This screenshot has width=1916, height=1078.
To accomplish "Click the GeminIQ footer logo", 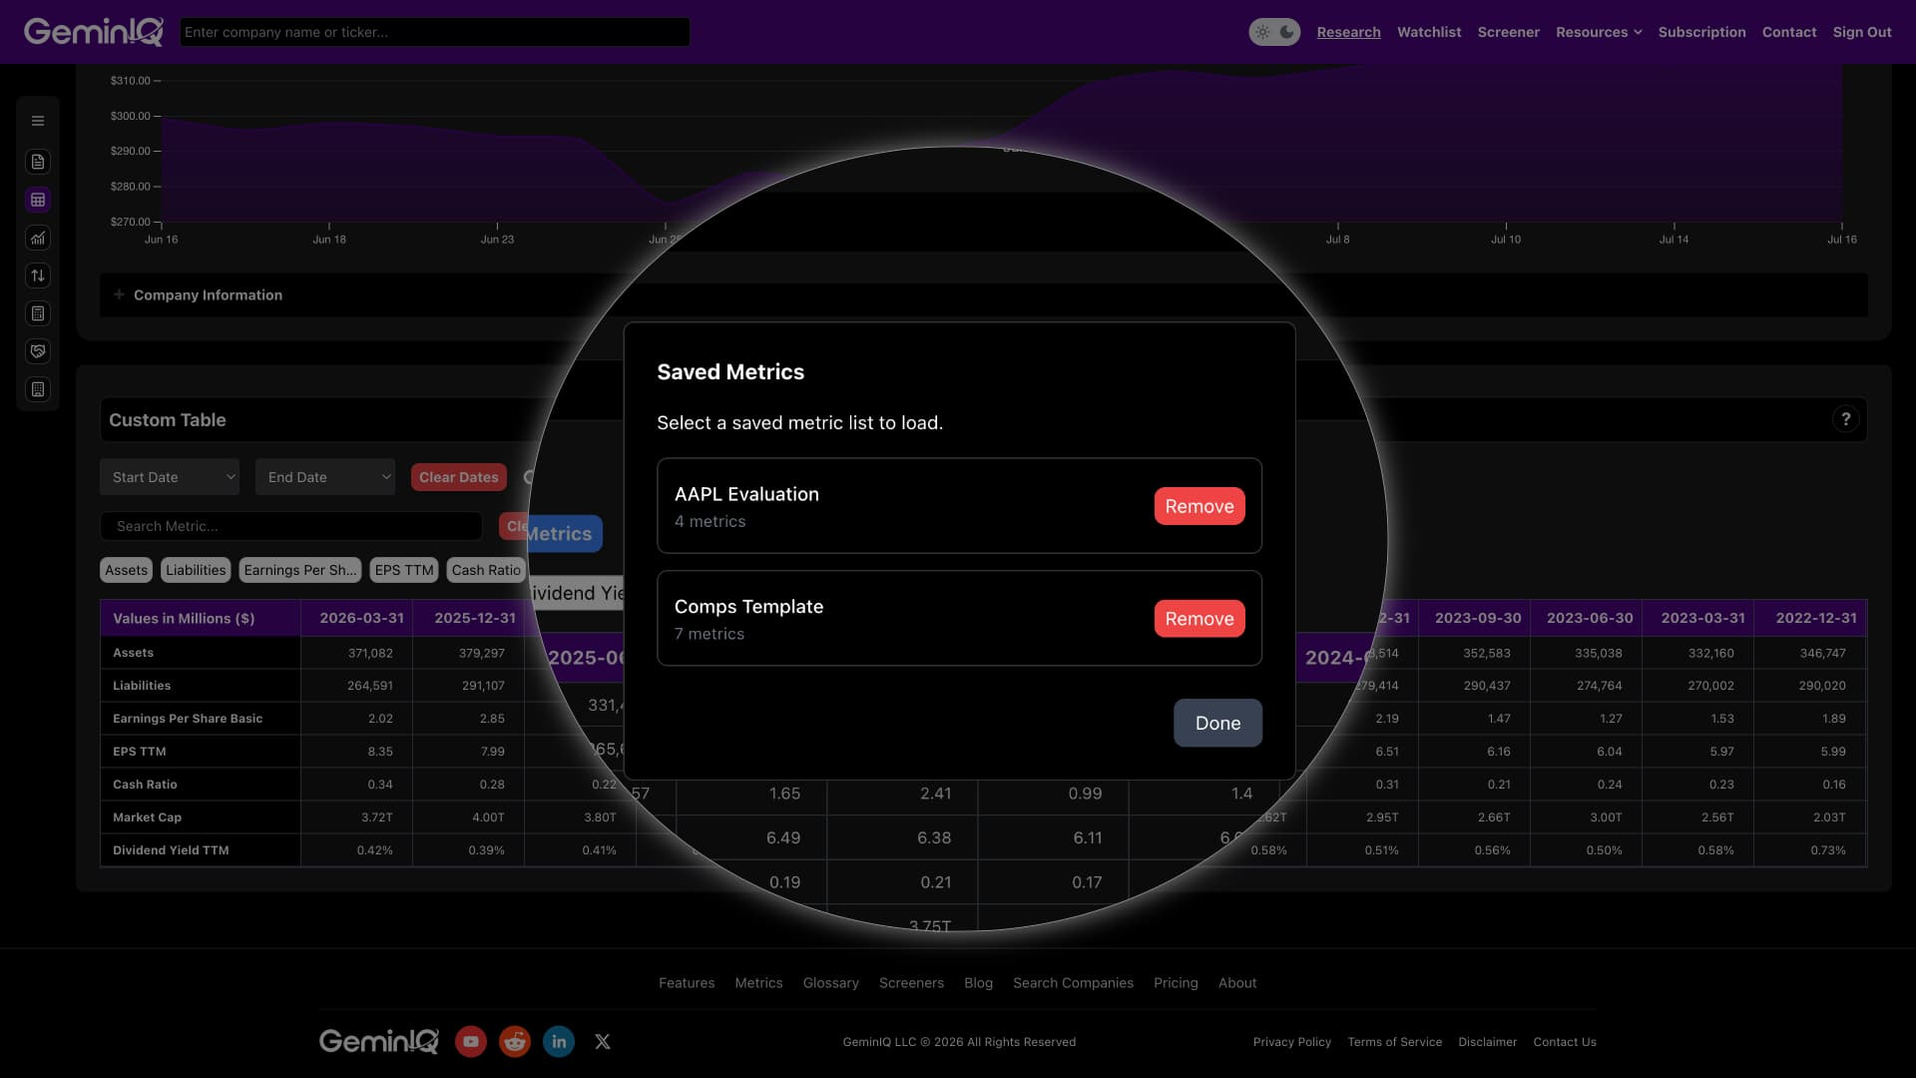I will pyautogui.click(x=379, y=1041).
